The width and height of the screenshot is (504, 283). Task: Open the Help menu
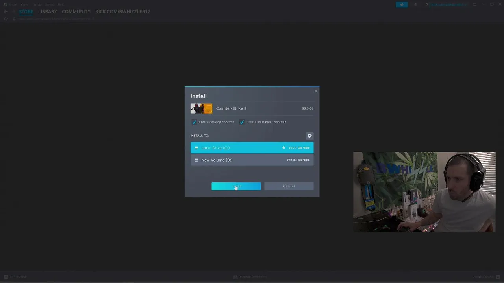point(61,4)
